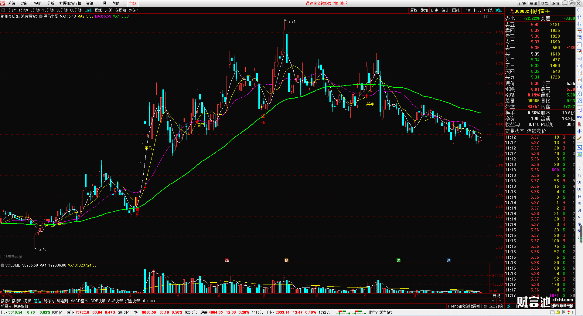This screenshot has width=583, height=316.
Task: Expand the 扩展 panel at bottom left
Action: [x=6, y=306]
